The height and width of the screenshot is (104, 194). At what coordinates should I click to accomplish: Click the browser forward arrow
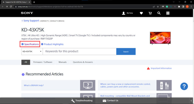(7, 6)
